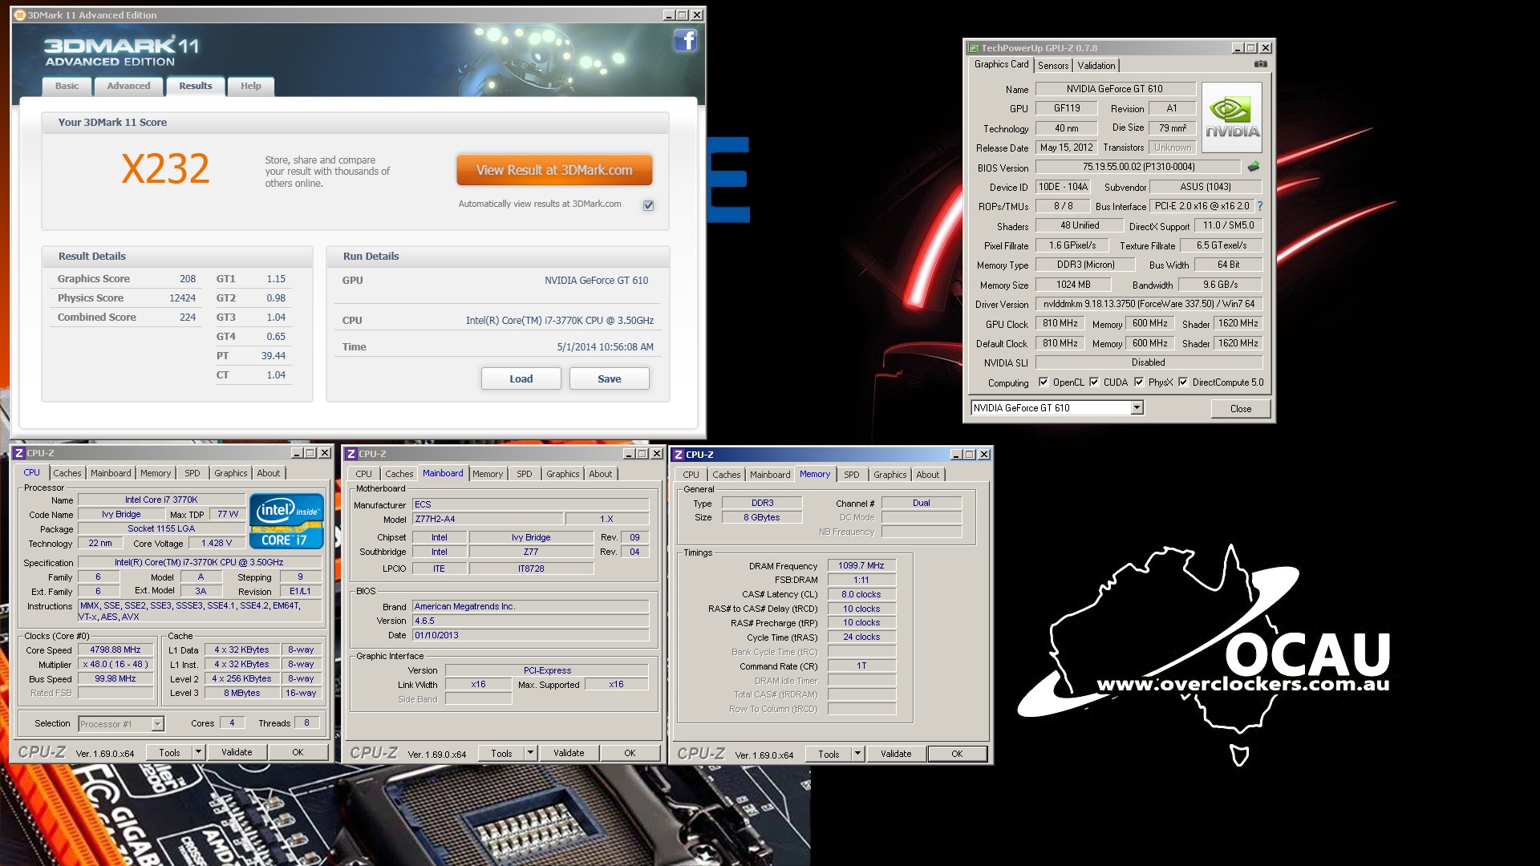Open the Processor #1 selection dropdown

pyautogui.click(x=157, y=724)
